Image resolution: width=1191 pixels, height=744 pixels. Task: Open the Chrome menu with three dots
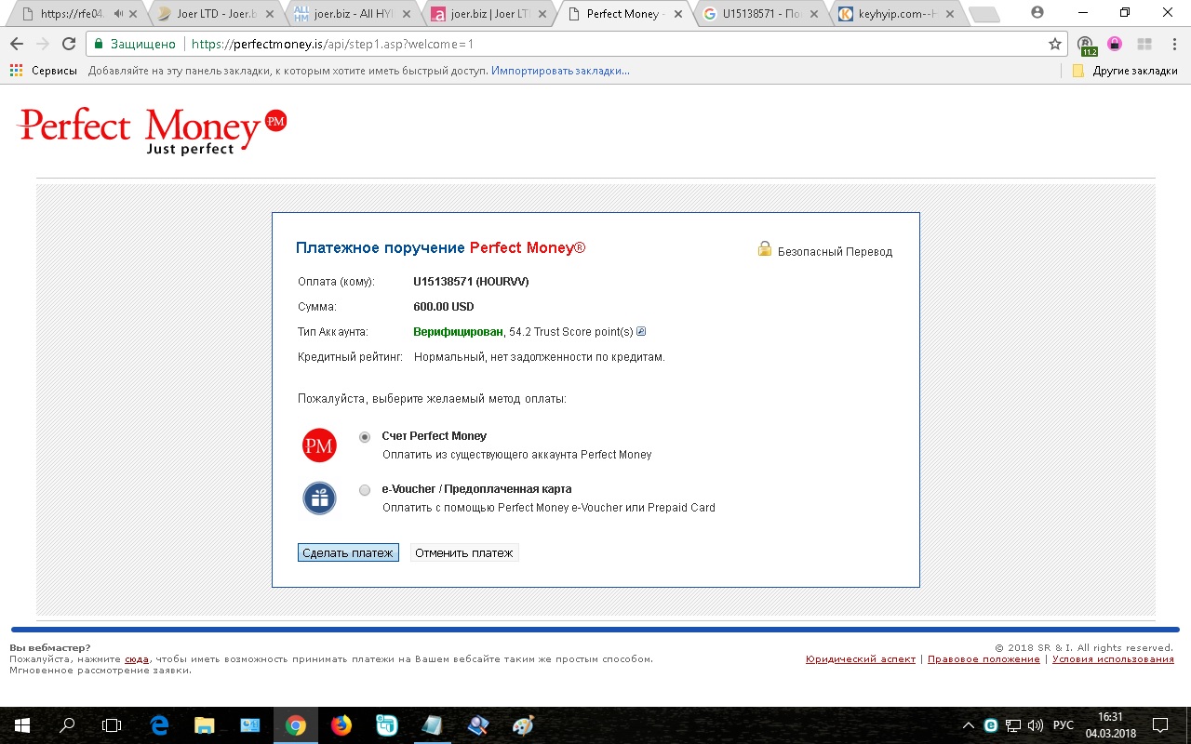click(1174, 44)
